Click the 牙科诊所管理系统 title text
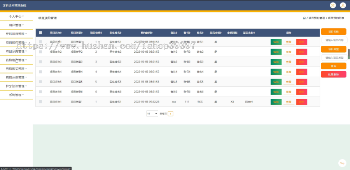The image size is (350, 170). pyautogui.click(x=14, y=5)
